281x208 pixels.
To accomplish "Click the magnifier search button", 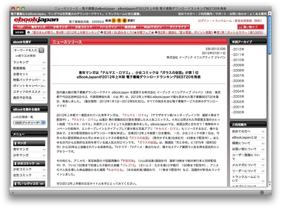I will pos(42,50).
